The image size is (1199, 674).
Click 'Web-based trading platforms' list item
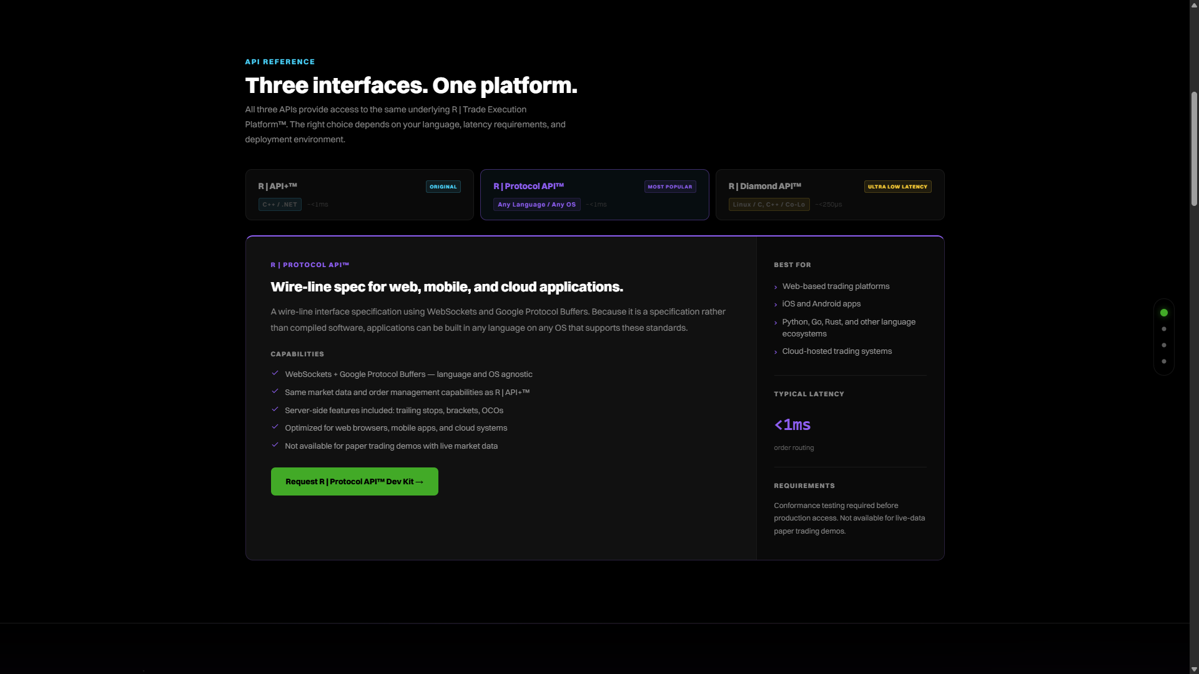point(836,286)
